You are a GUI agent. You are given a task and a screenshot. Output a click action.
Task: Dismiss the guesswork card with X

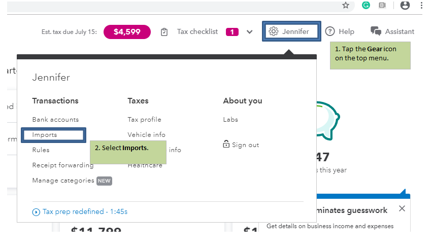click(x=402, y=208)
